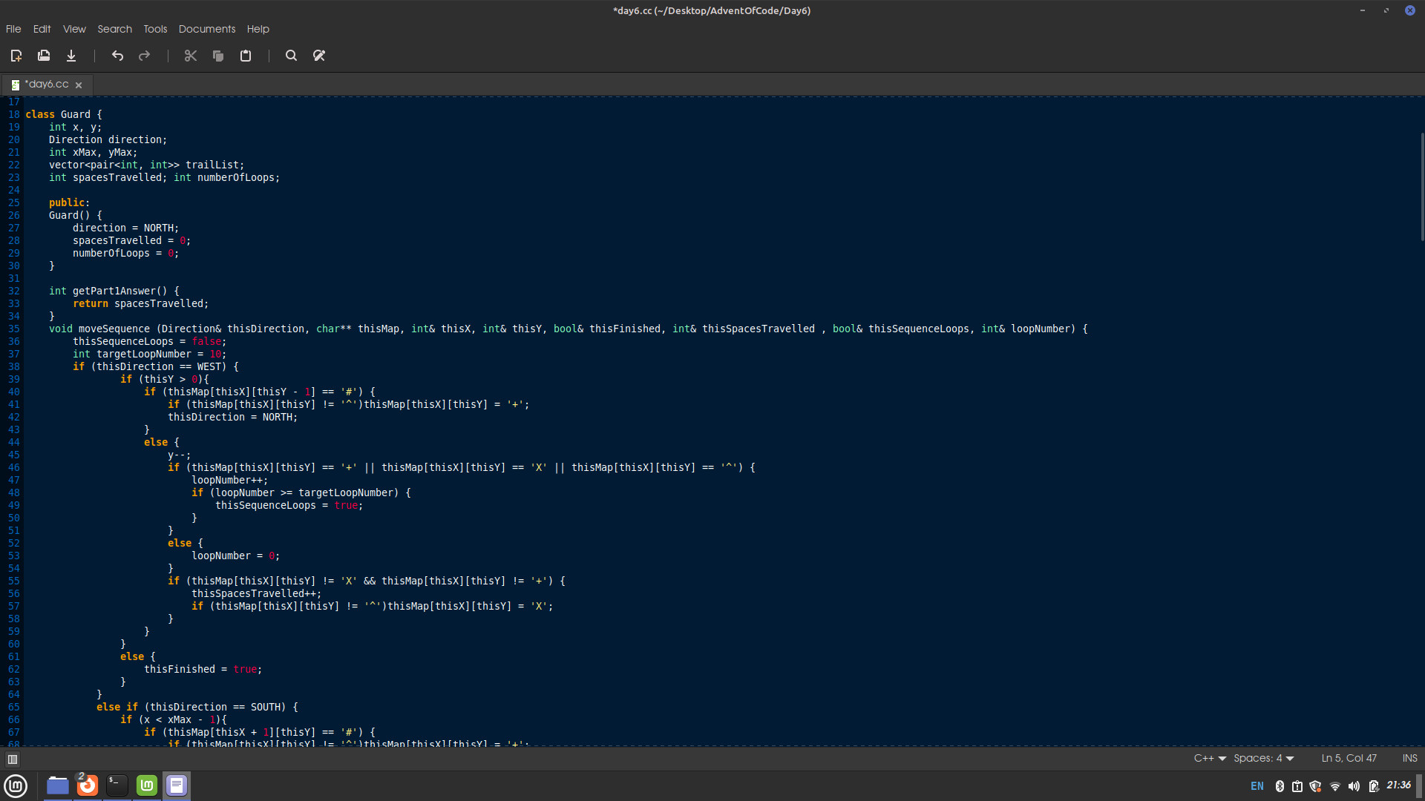This screenshot has height=801, width=1425.
Task: Close the day6.cc tab
Action: coord(79,85)
